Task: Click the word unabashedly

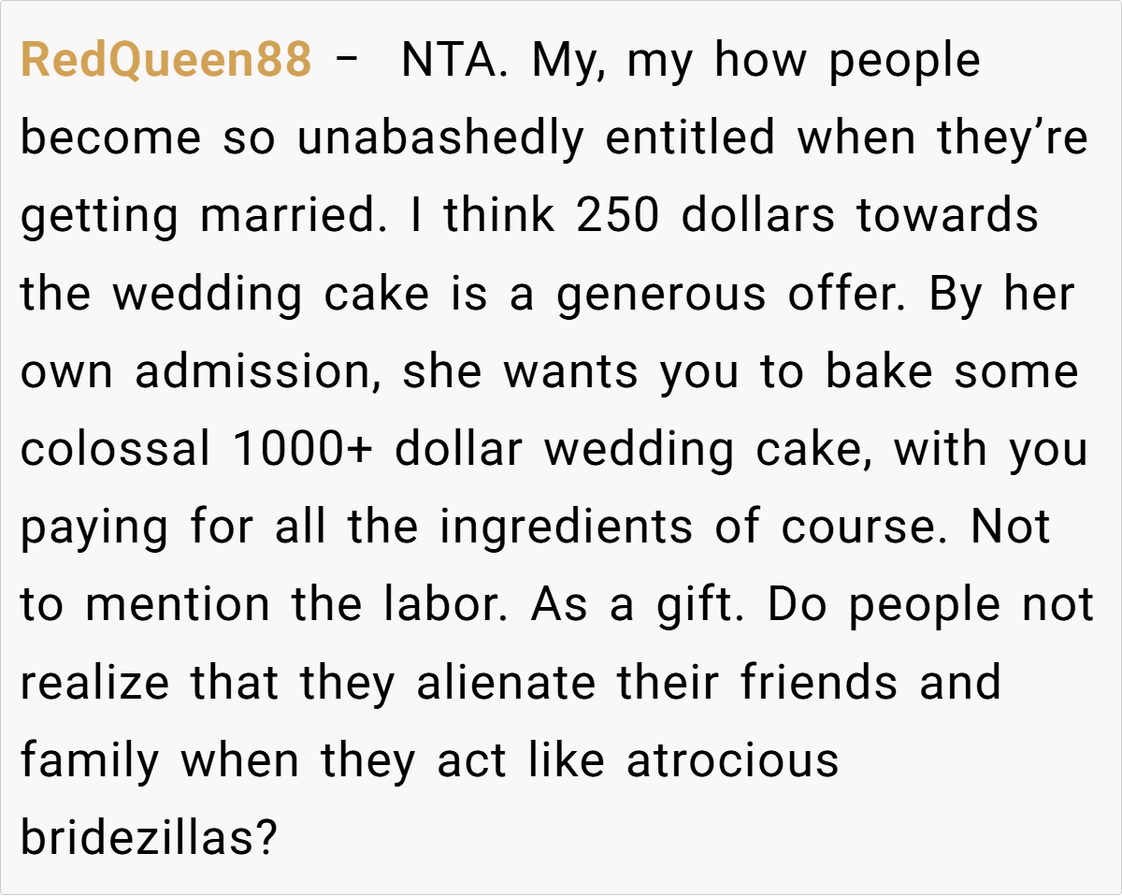Action: 439,139
